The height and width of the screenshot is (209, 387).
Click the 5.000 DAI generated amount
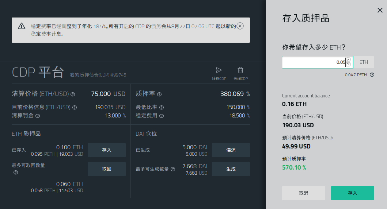tap(195, 147)
